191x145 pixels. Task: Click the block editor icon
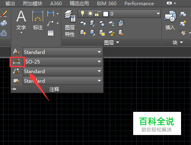(x=183, y=23)
